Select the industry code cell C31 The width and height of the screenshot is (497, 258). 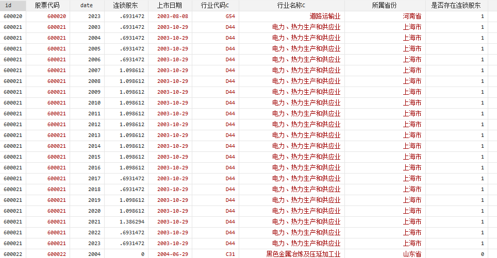(230, 254)
